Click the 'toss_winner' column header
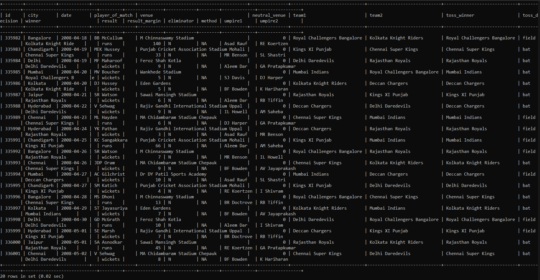Viewport: 540px width, 280px height. coord(460,15)
